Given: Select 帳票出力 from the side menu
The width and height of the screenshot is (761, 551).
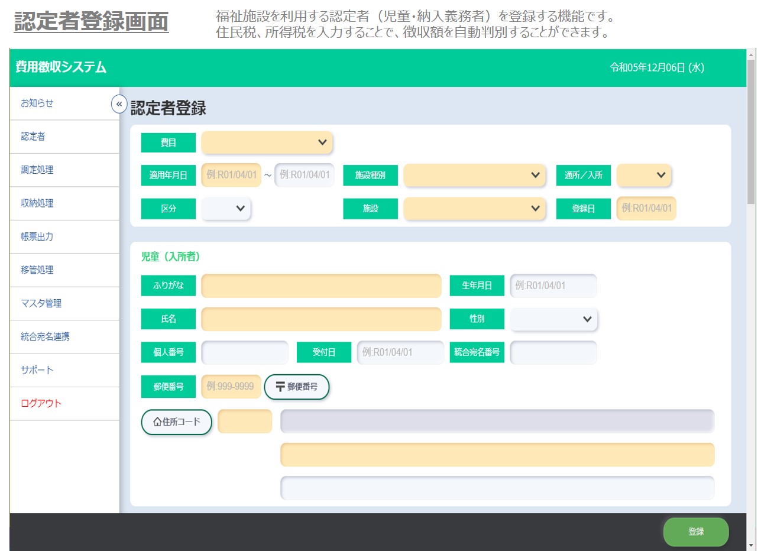Looking at the screenshot, I should coord(37,237).
